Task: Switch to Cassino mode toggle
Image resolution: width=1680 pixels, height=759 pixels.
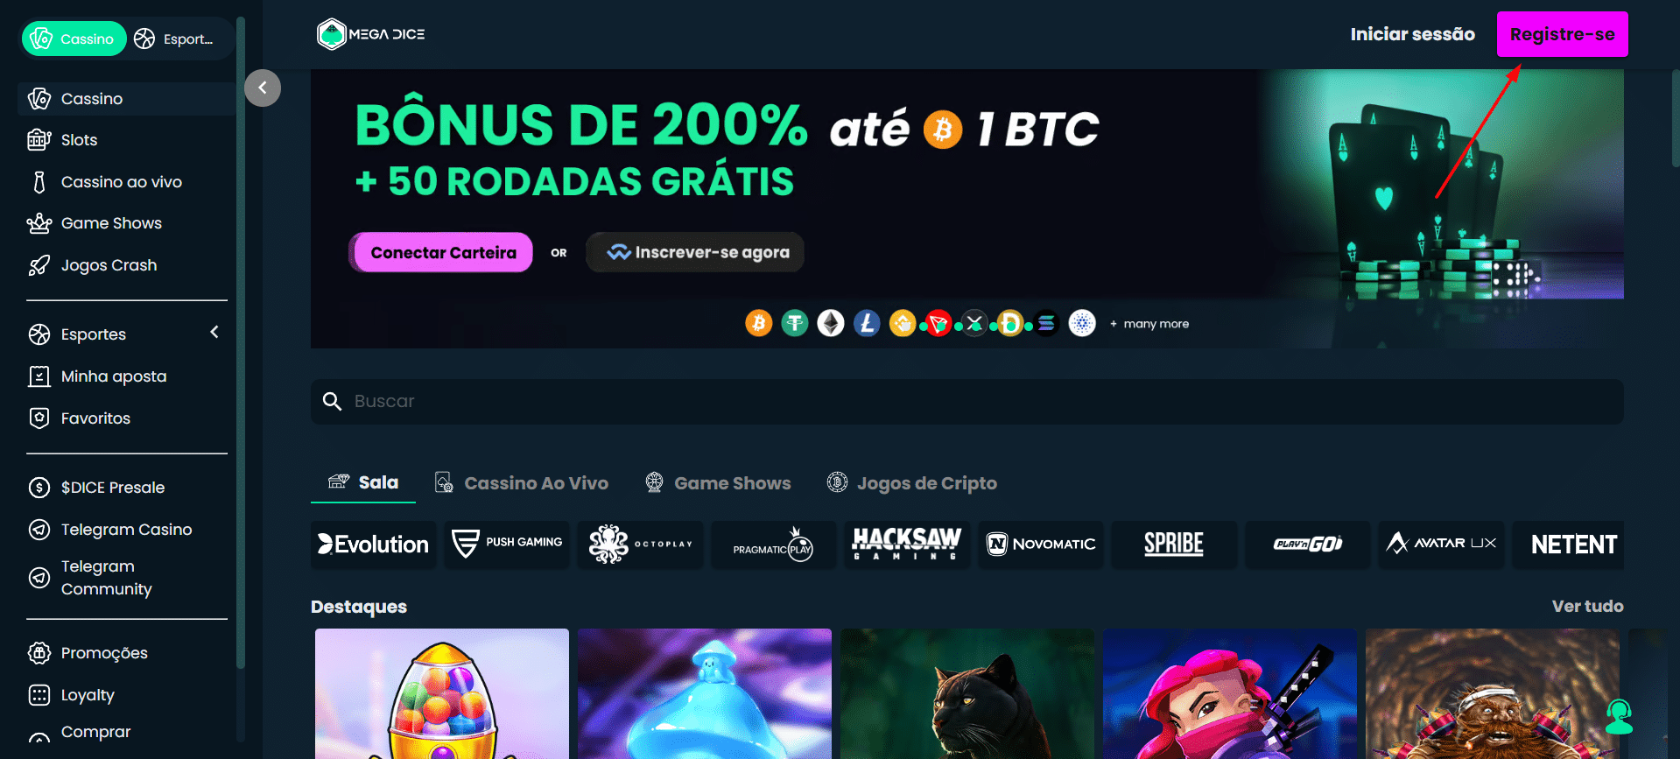Action: point(74,39)
